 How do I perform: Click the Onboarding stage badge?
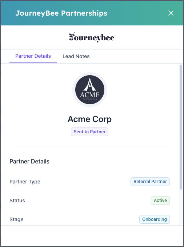154,219
